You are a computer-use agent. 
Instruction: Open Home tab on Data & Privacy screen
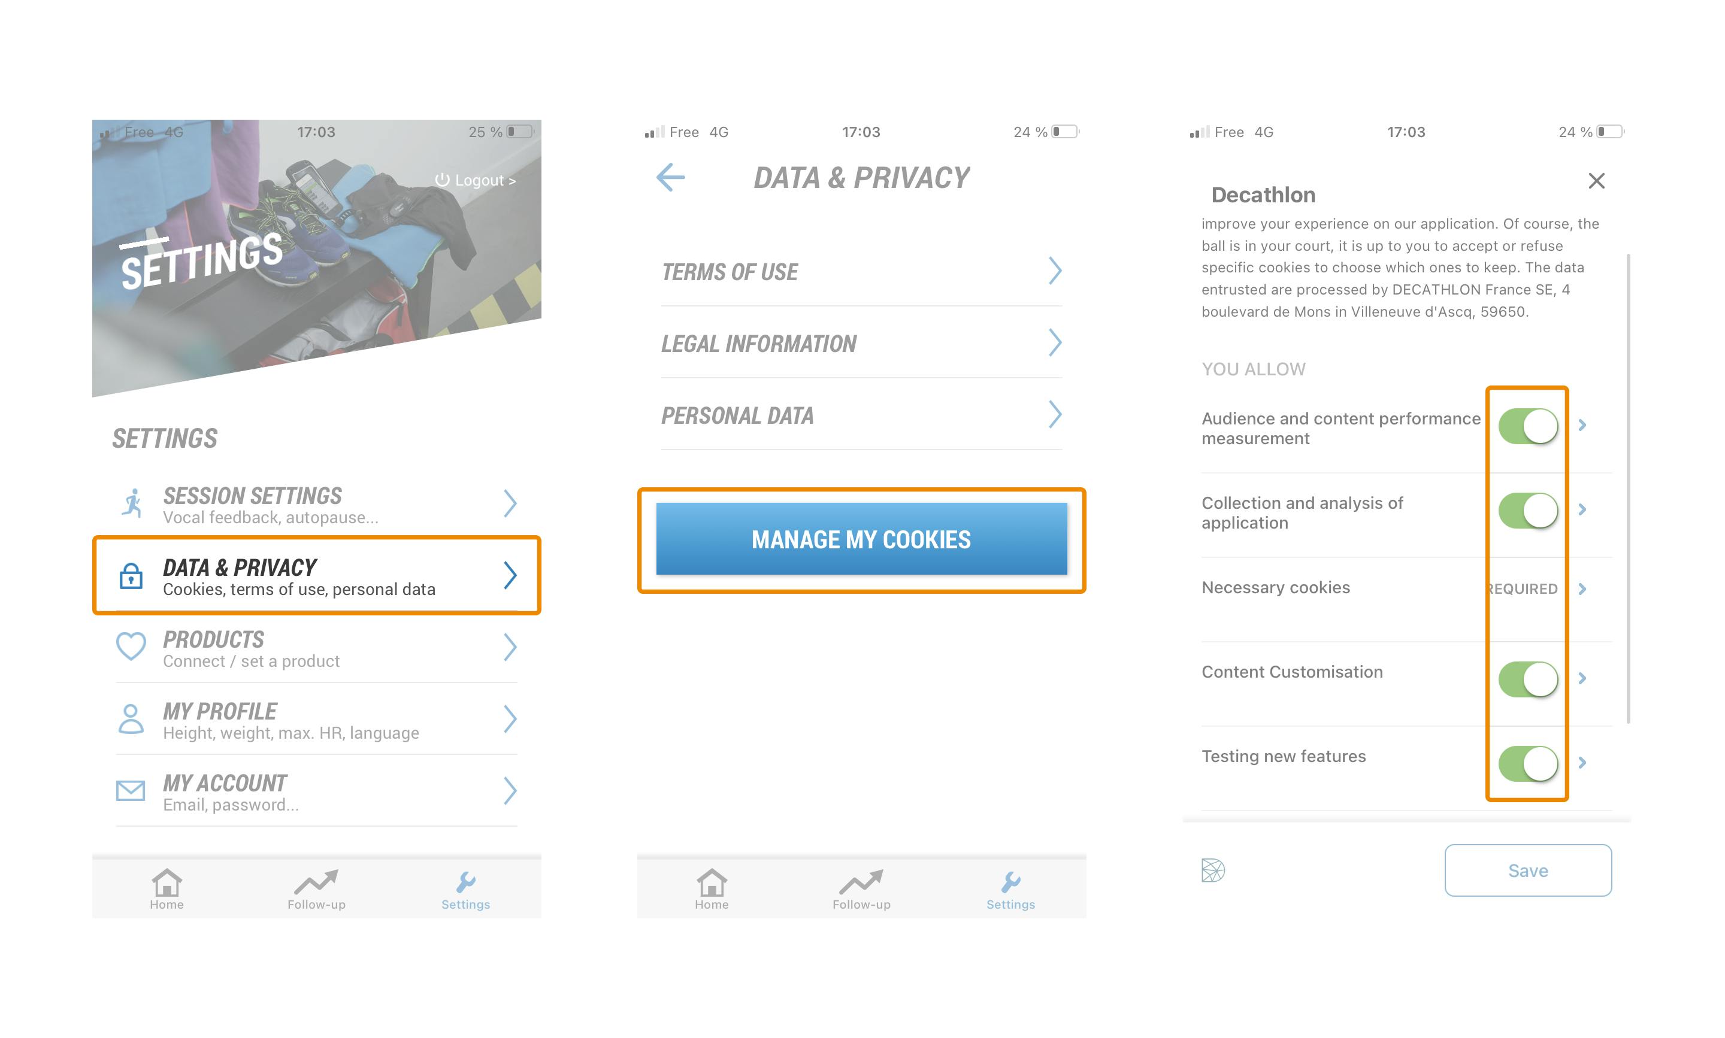point(712,889)
